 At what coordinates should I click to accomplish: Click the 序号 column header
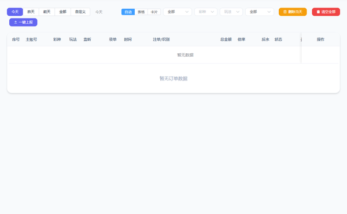16,39
